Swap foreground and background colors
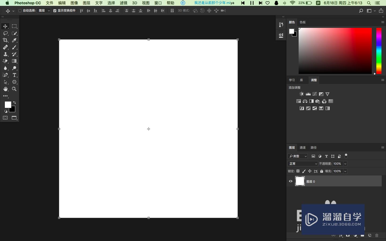 coord(14,103)
